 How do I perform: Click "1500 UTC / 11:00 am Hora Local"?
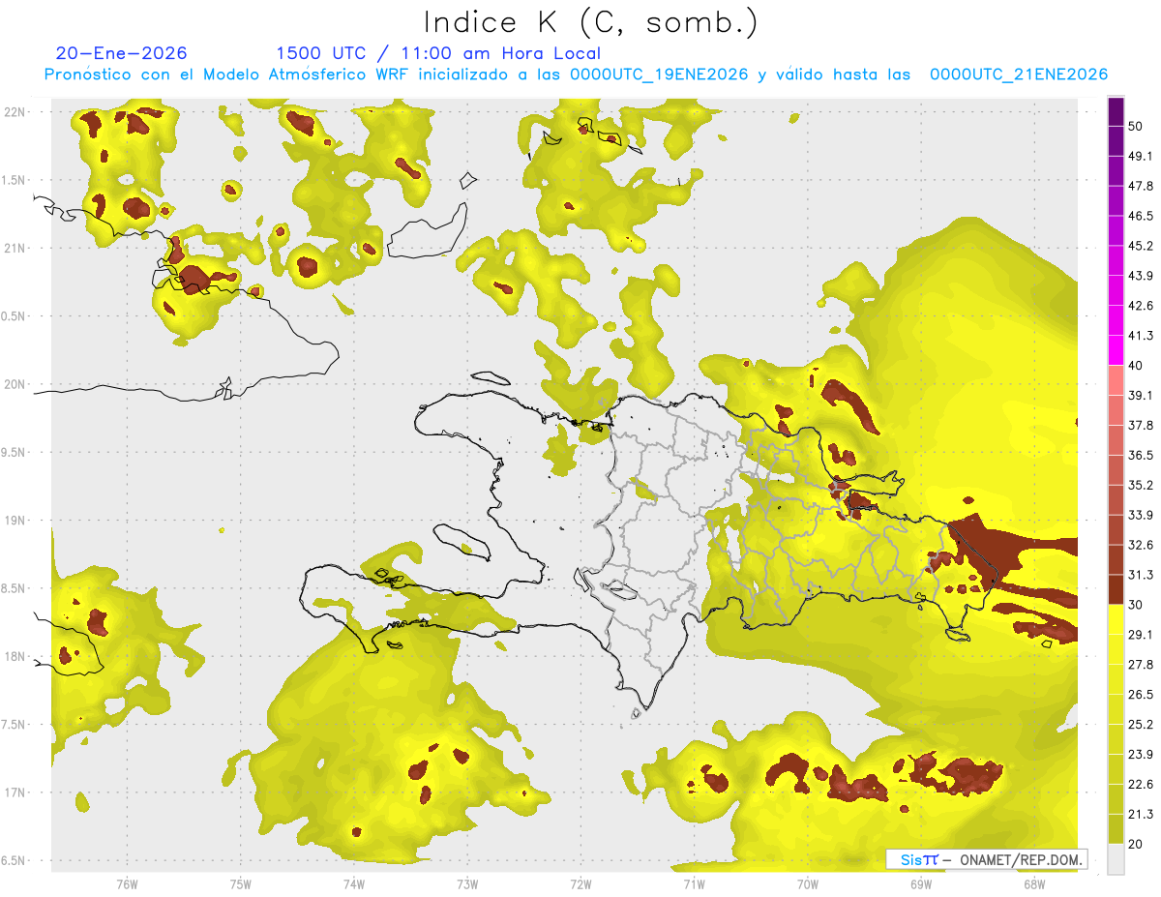(x=438, y=53)
